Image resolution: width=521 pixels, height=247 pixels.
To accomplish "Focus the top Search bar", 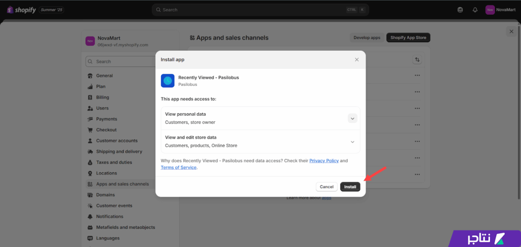I will 260,10.
